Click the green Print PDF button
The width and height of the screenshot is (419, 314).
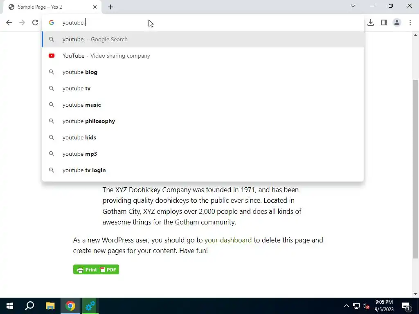pos(96,270)
